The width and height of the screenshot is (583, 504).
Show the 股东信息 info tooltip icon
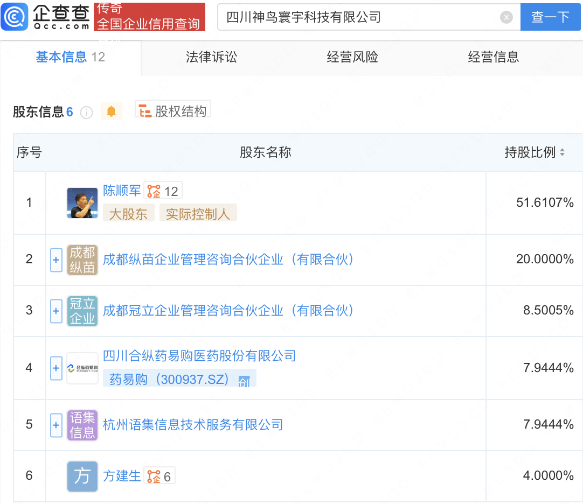point(87,112)
